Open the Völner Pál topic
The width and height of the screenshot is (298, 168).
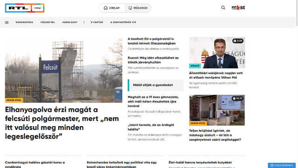point(47,22)
